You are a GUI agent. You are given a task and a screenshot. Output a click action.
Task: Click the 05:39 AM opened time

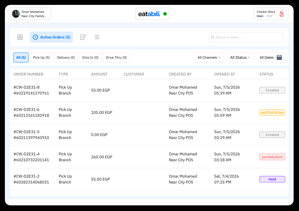click(x=223, y=93)
